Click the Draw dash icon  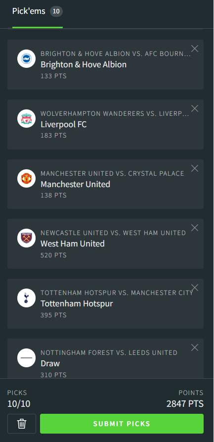tap(27, 358)
